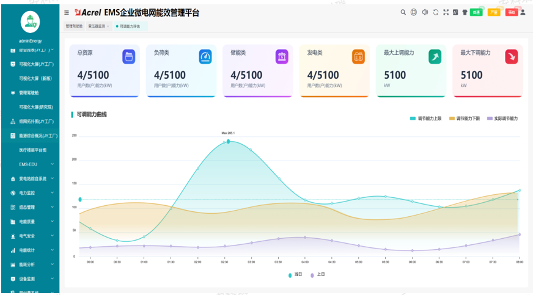The image size is (533, 295).
Task: Collapse sidebar with the hamburger icon
Action: pos(67,13)
